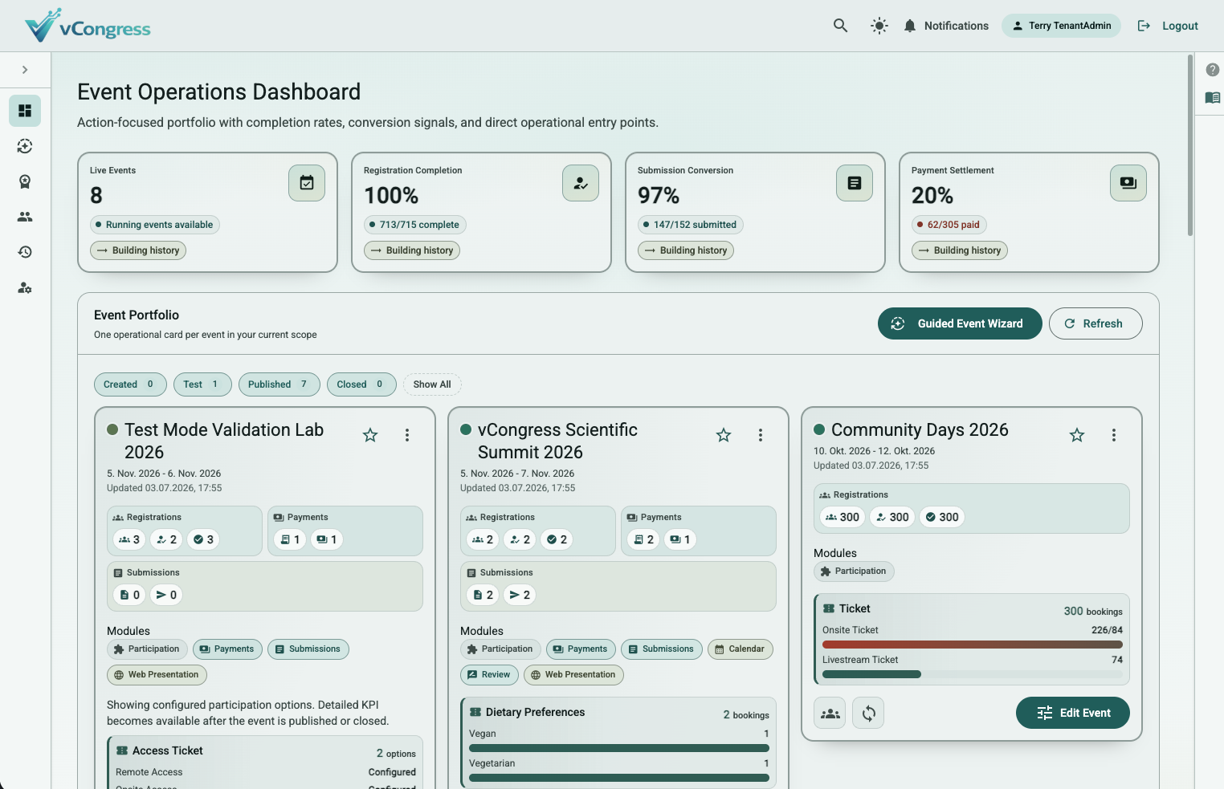The height and width of the screenshot is (789, 1224).
Task: Open Building history in Live Events card
Action: [138, 250]
